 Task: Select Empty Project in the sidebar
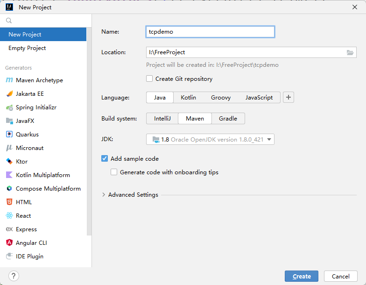27,48
